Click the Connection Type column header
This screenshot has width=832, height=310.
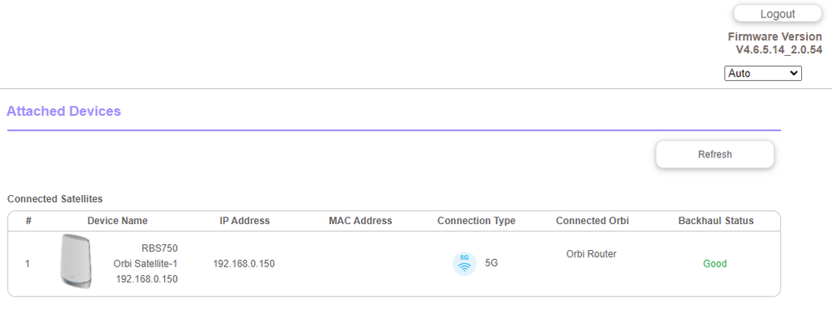pyautogui.click(x=476, y=221)
